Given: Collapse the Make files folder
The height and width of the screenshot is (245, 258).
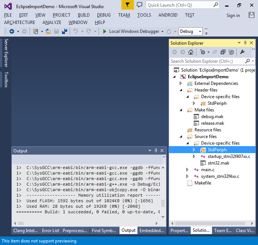Looking at the screenshot, I should (181, 110).
